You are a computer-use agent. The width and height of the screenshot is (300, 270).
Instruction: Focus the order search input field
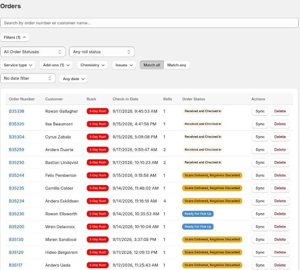149,23
